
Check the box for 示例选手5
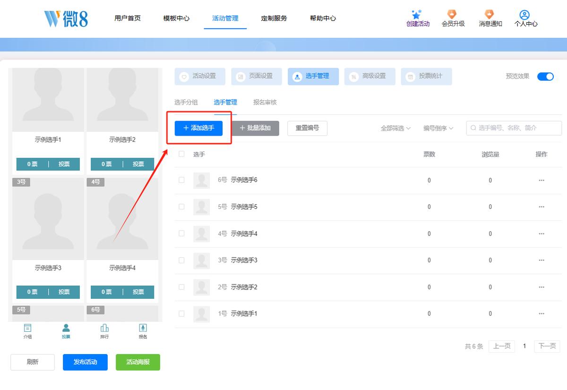point(181,207)
